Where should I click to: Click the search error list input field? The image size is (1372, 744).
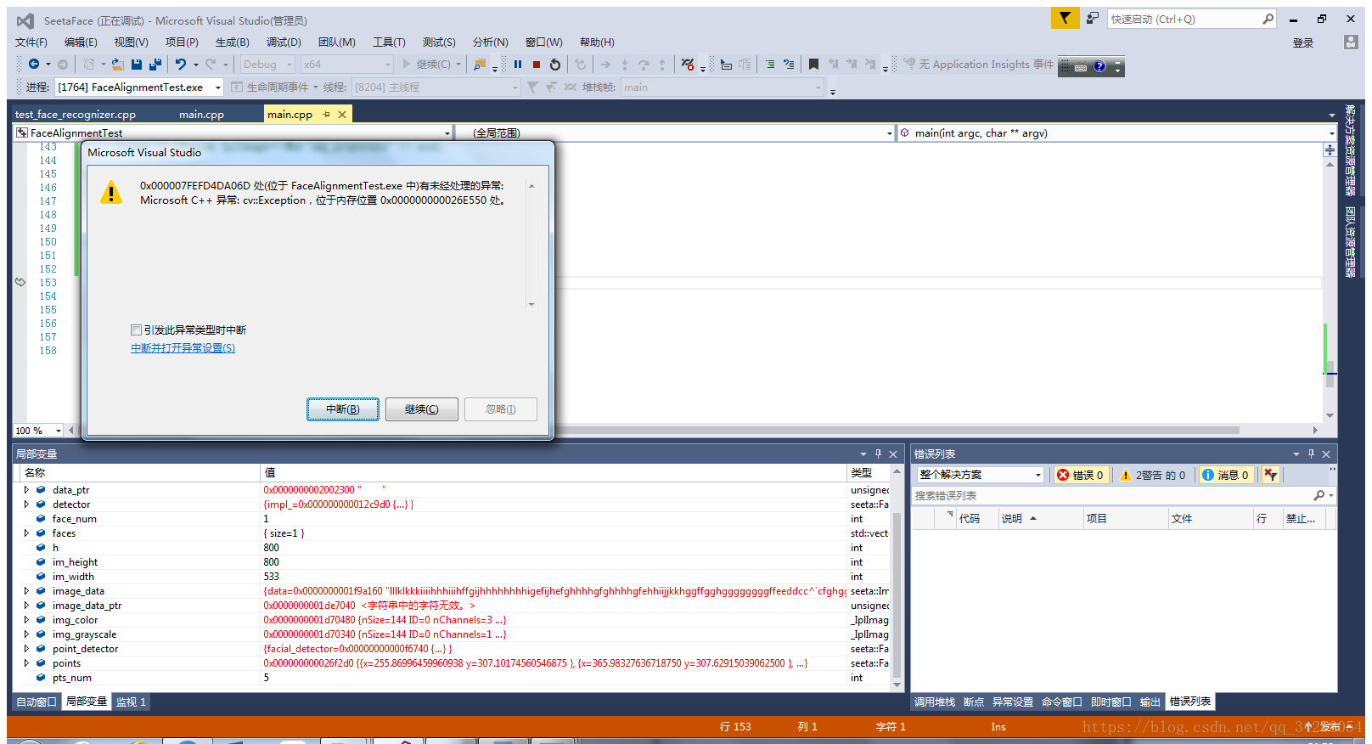click(1112, 495)
